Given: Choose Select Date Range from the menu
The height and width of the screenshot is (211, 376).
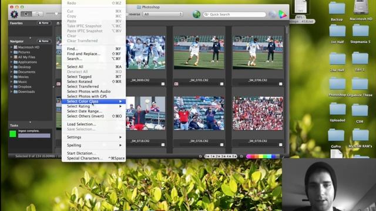Looking at the screenshot, I should (94, 111).
